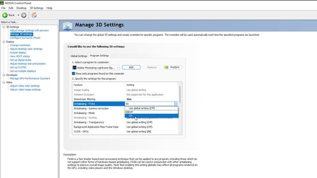Open the Edit menu
This screenshot has height=178, width=317.
tap(11, 8)
